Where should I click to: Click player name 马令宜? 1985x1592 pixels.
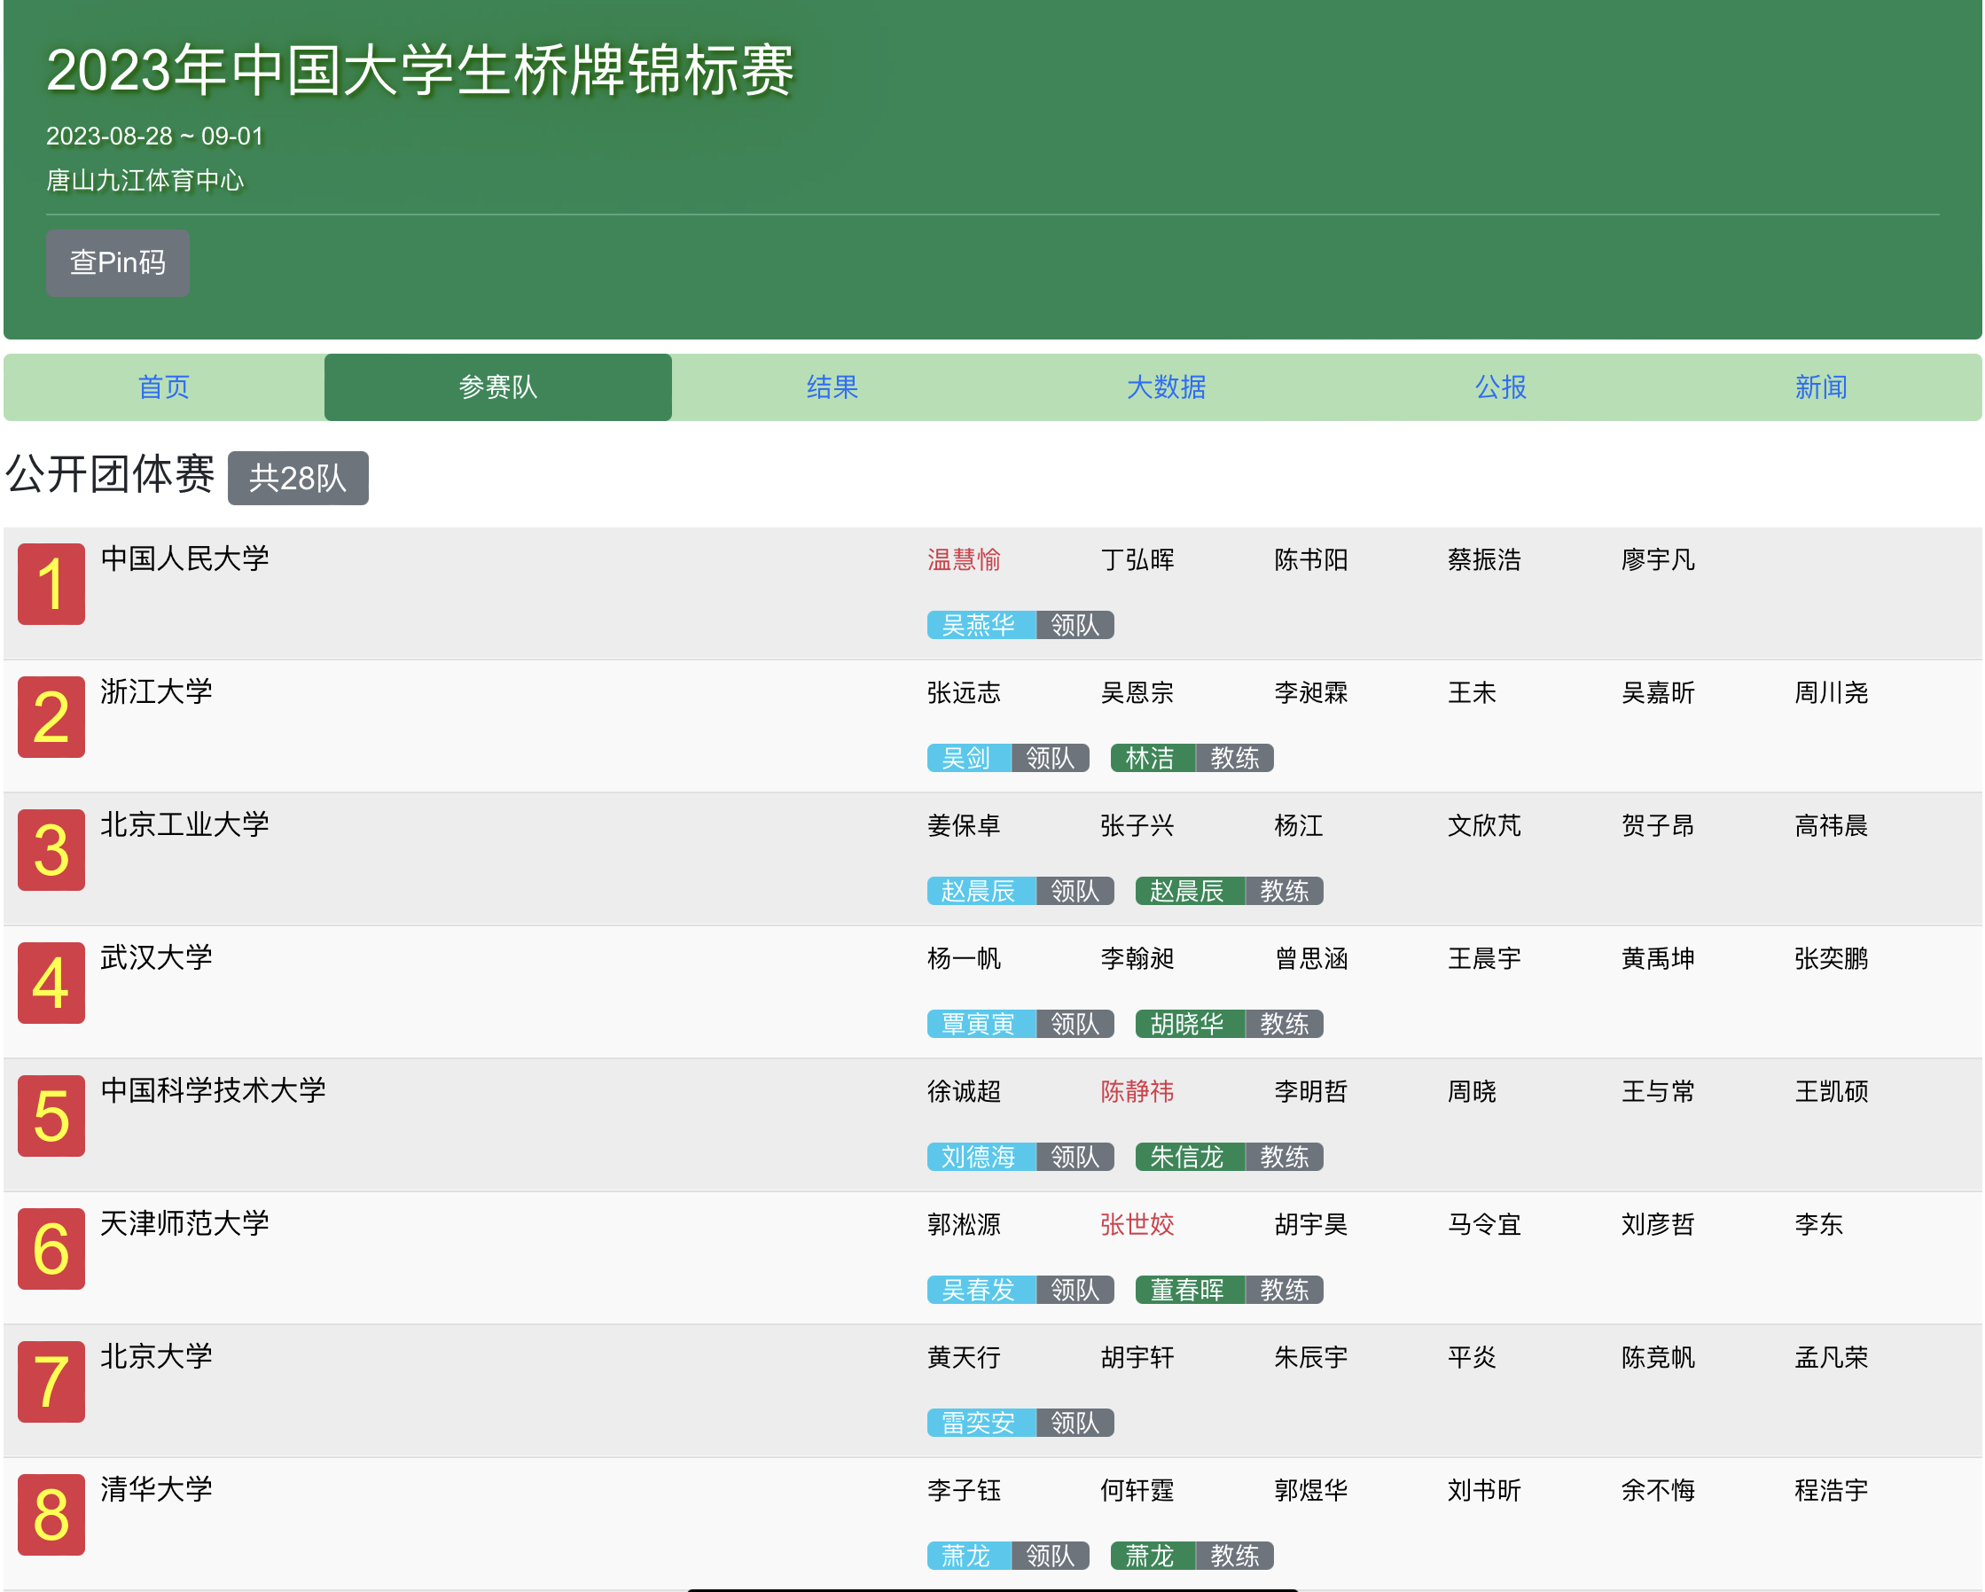click(x=1484, y=1225)
